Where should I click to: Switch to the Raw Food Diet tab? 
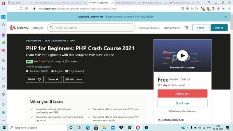(74, 3)
